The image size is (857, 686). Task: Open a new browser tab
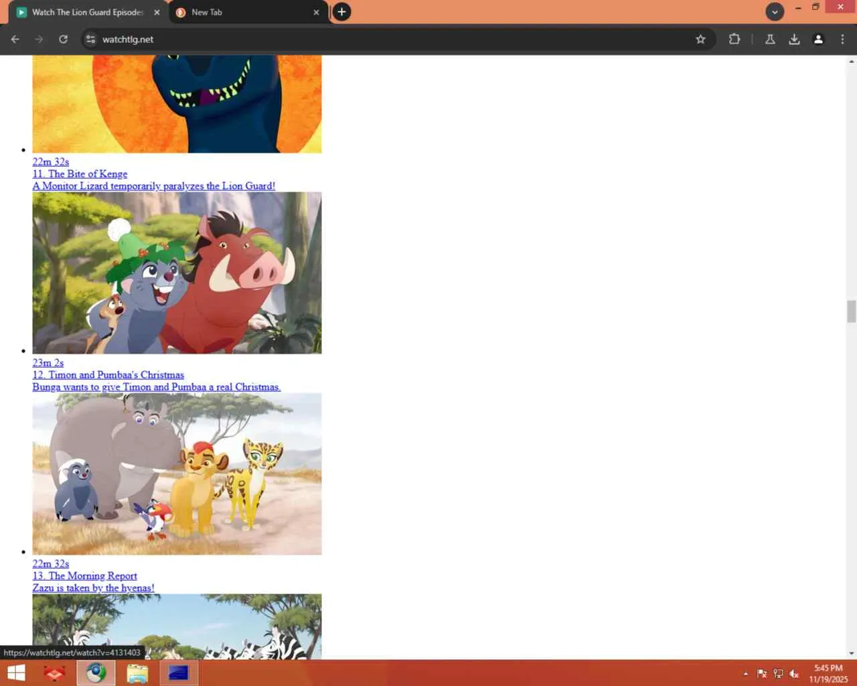tap(341, 12)
